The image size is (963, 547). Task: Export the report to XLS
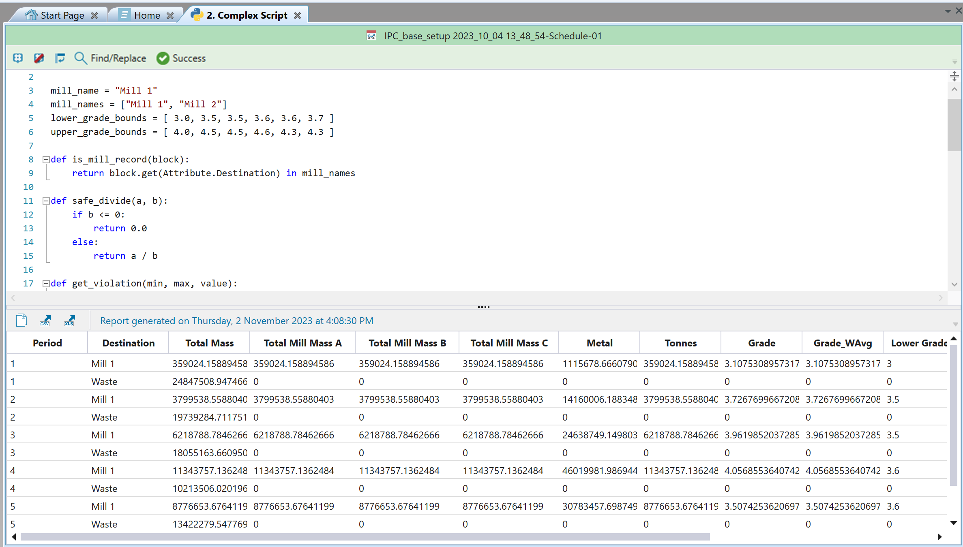(69, 321)
